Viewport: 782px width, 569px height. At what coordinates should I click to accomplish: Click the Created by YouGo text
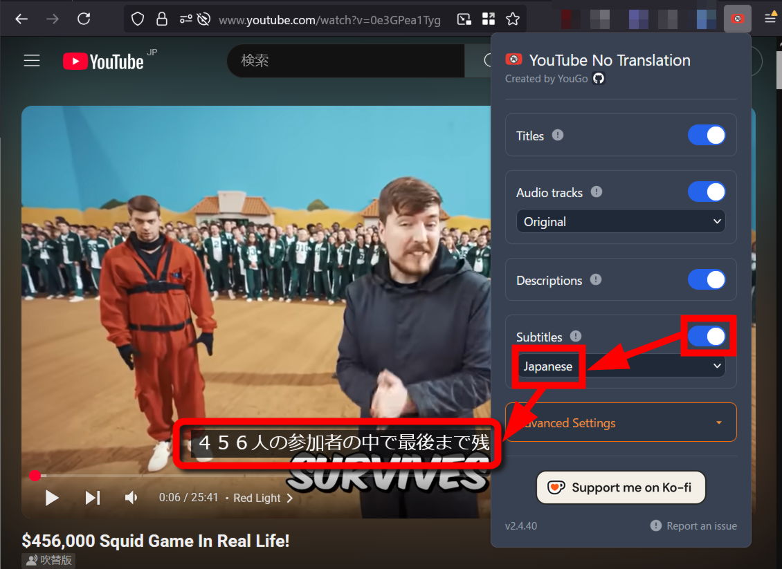[546, 79]
